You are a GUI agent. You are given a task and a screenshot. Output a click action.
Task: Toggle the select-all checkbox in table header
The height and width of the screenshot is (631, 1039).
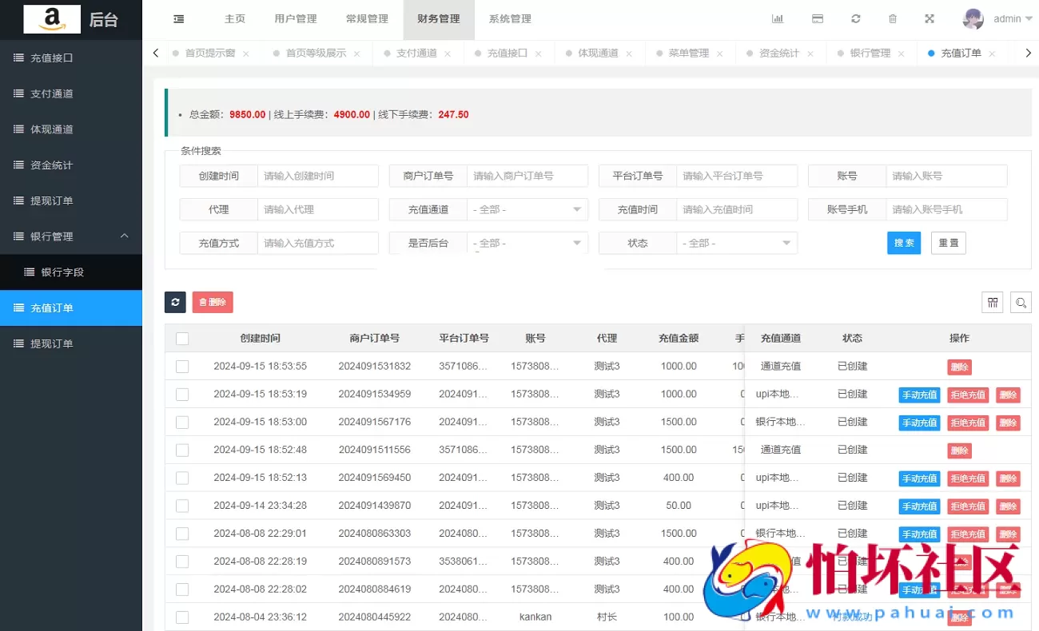pyautogui.click(x=181, y=337)
